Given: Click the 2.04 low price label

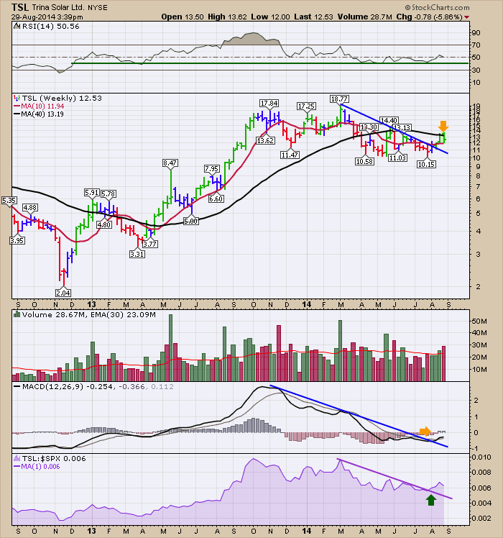Looking at the screenshot, I should (x=63, y=293).
